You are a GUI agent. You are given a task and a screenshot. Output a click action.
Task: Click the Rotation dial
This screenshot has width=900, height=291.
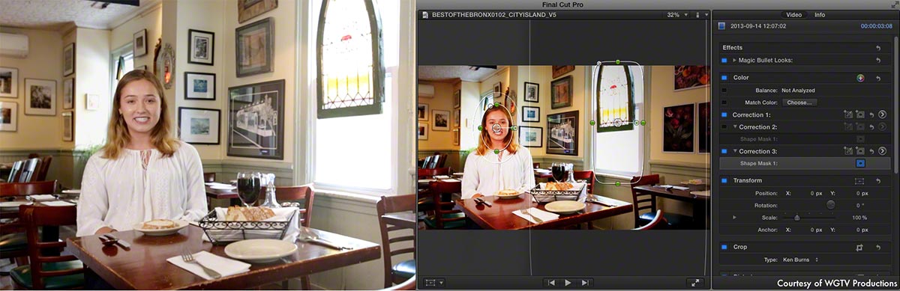830,205
